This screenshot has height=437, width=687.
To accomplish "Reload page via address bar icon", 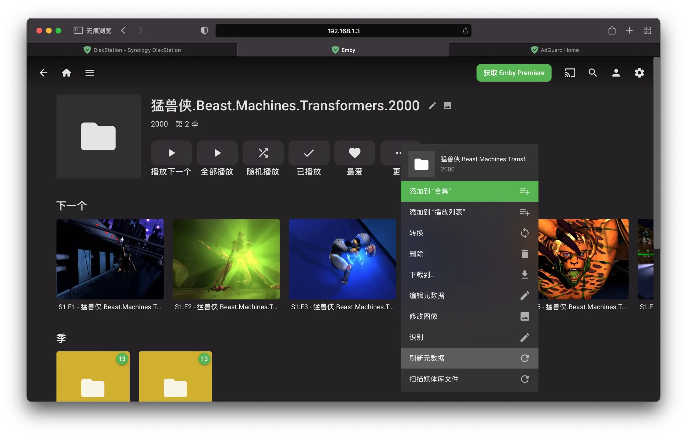I will point(465,31).
